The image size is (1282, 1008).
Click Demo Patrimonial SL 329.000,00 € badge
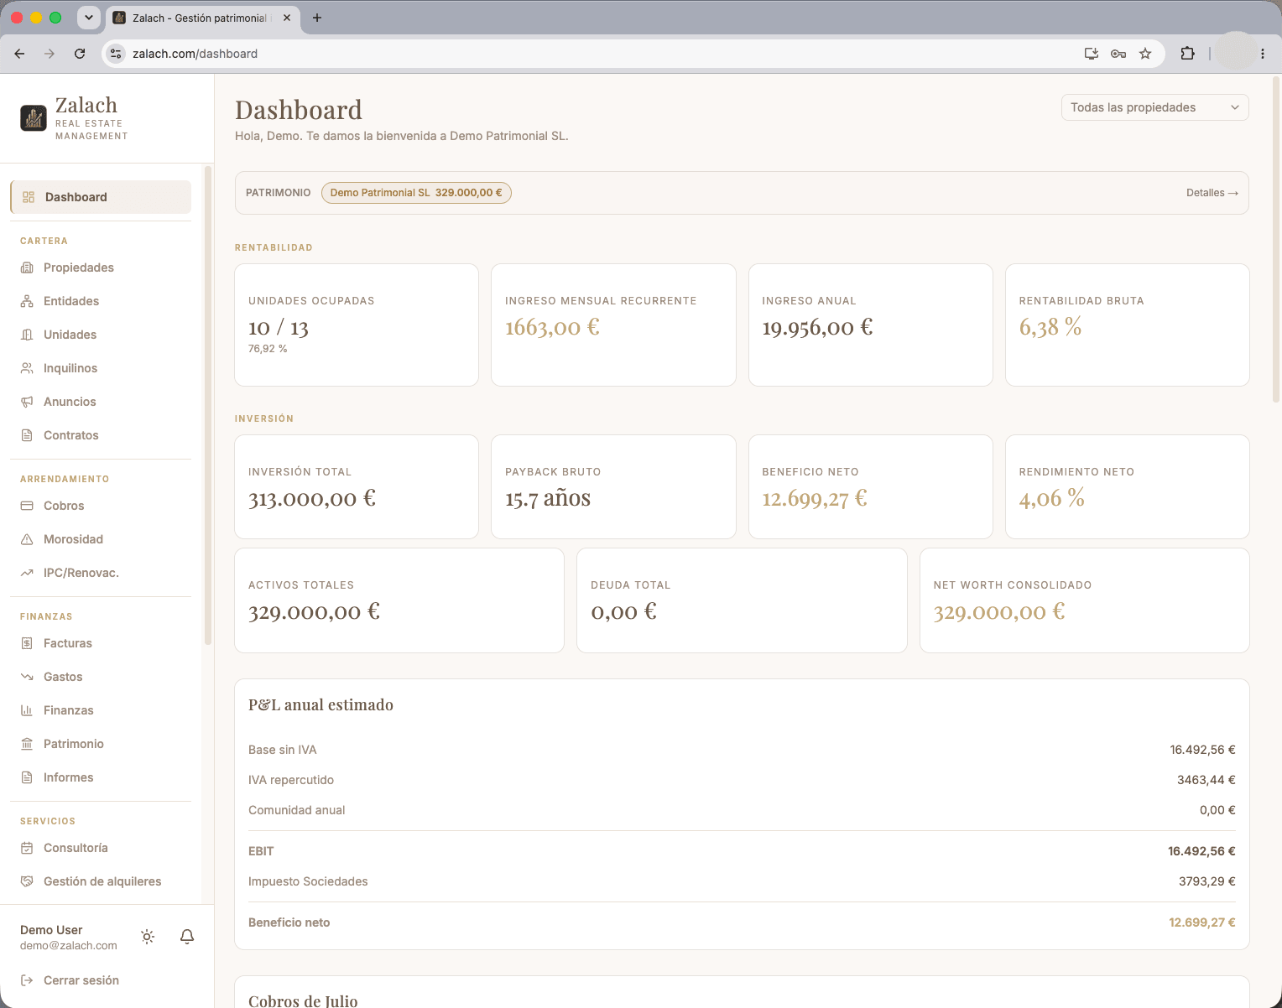416,193
